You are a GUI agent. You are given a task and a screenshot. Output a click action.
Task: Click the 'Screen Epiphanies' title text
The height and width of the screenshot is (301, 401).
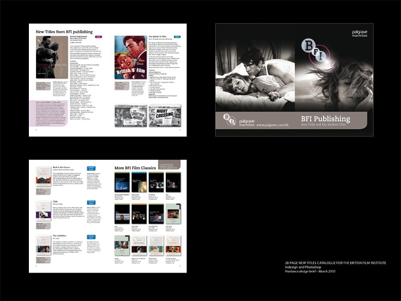78,37
